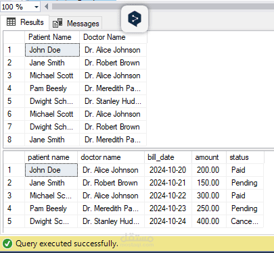
Task: Select the 300.00 amount cell
Action: (209, 196)
